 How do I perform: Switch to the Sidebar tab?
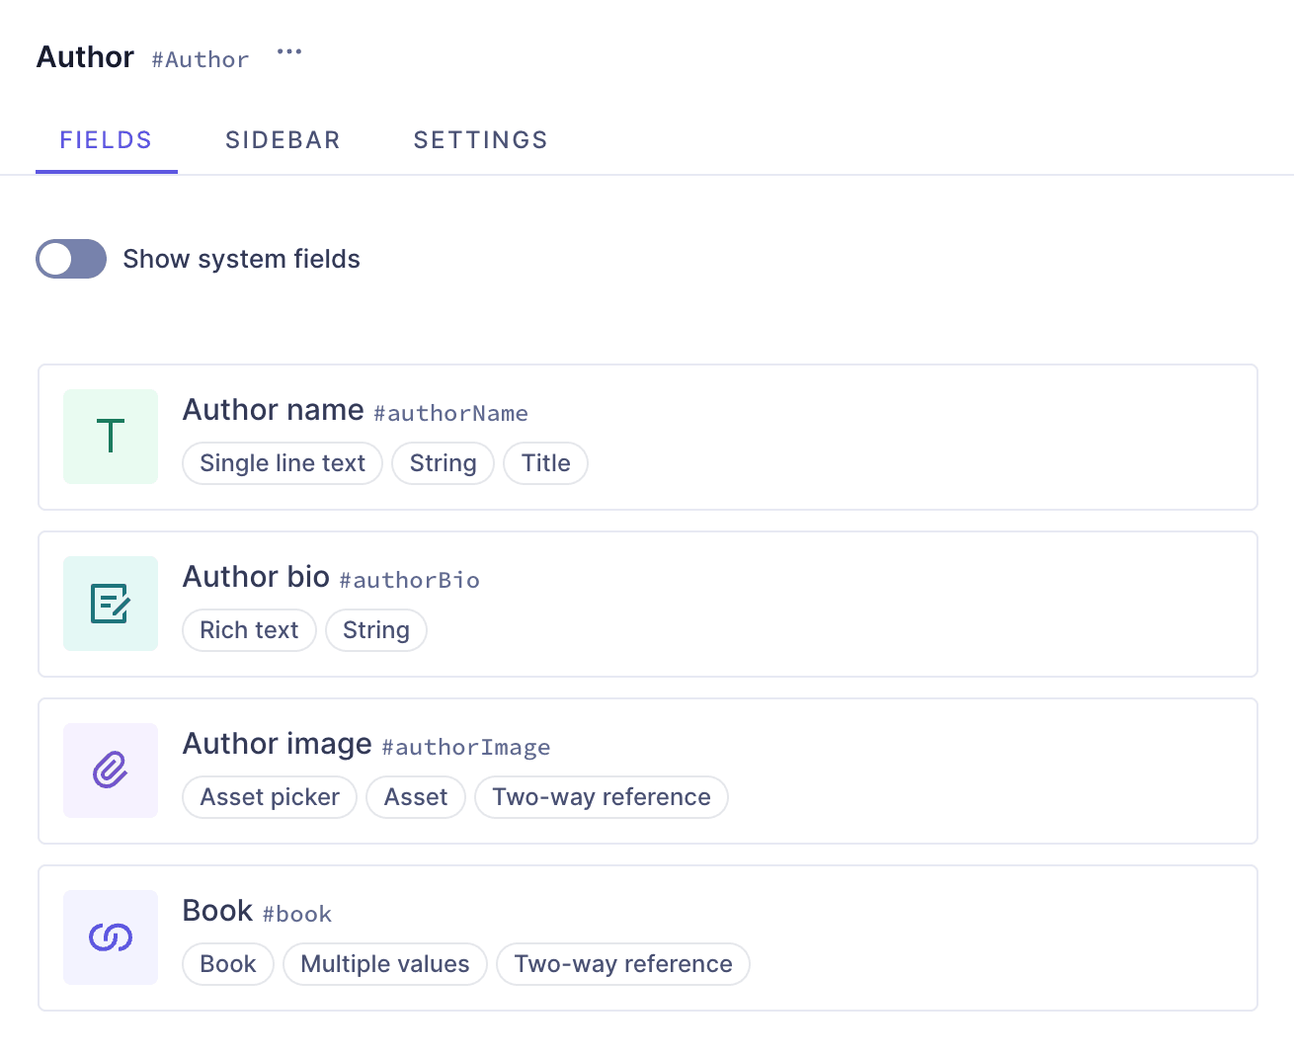(283, 140)
